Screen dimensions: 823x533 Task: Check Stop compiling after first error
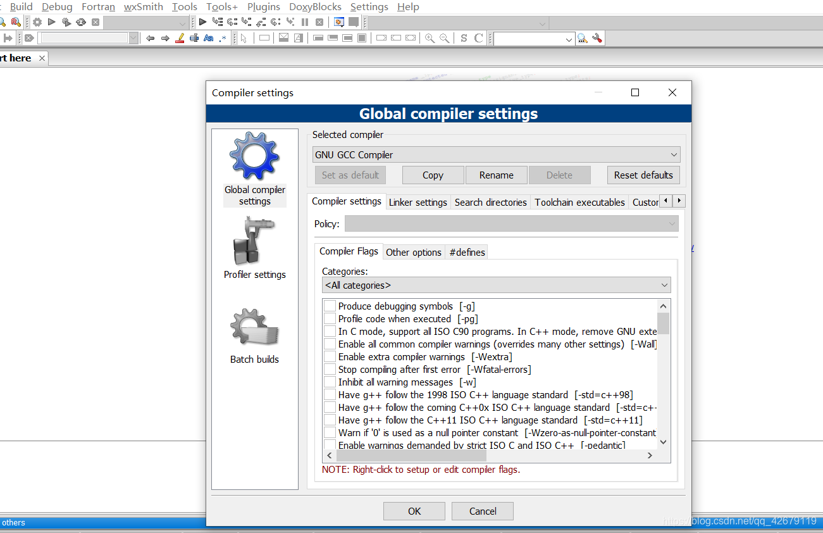pyautogui.click(x=330, y=369)
